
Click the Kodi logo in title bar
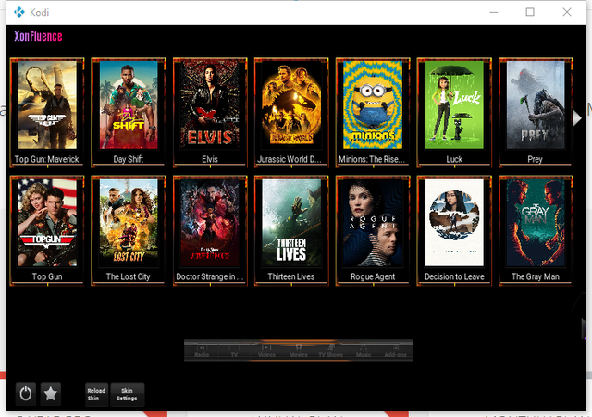pos(19,12)
